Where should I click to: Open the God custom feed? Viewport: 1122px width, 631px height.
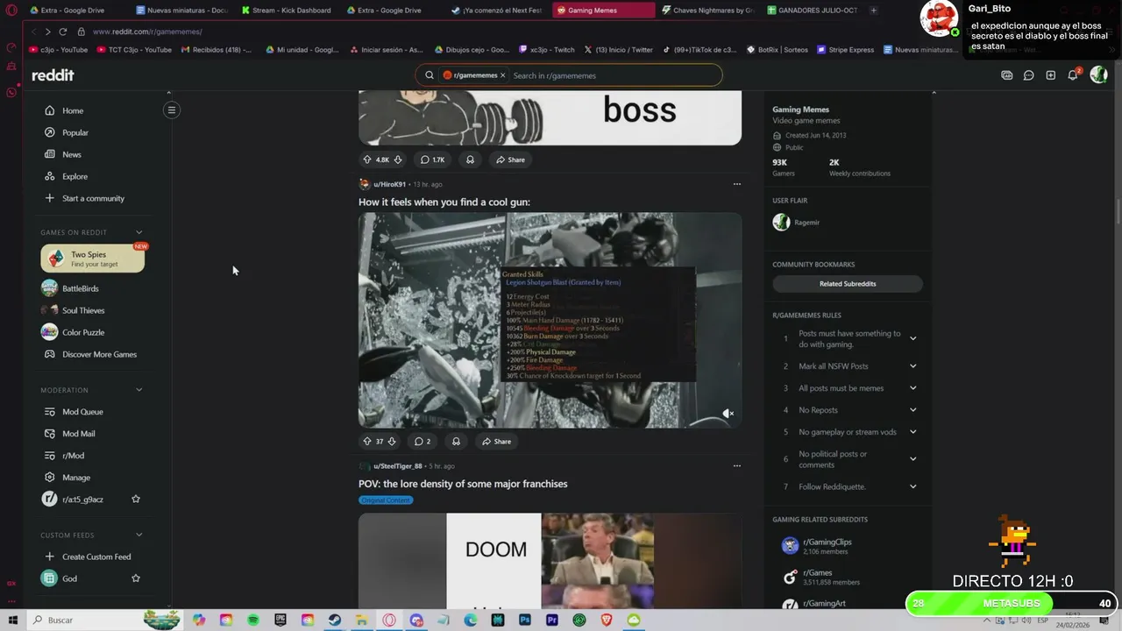[69, 578]
